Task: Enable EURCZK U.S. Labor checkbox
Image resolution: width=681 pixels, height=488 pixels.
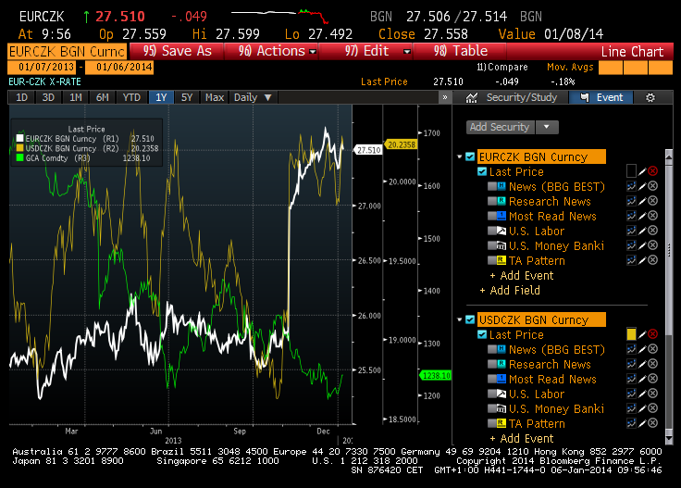Action: (x=492, y=231)
